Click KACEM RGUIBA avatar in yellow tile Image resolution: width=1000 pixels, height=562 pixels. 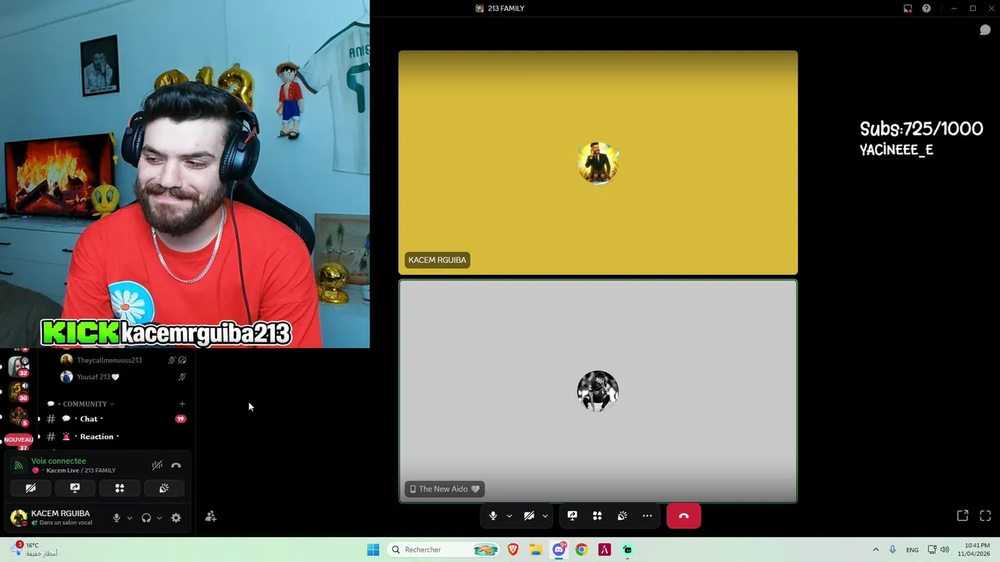coord(598,162)
